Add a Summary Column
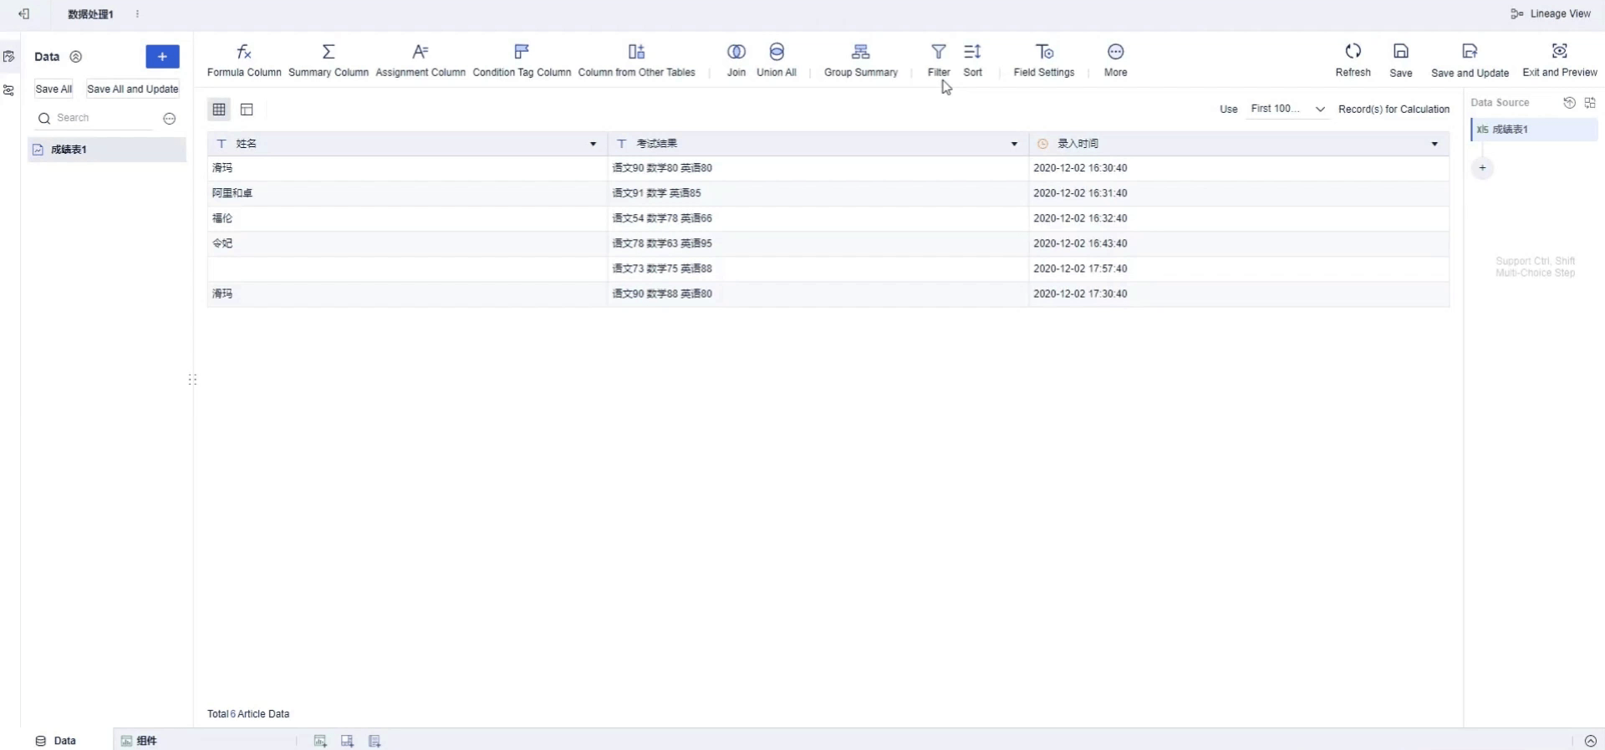Image resolution: width=1605 pixels, height=750 pixels. [x=329, y=60]
